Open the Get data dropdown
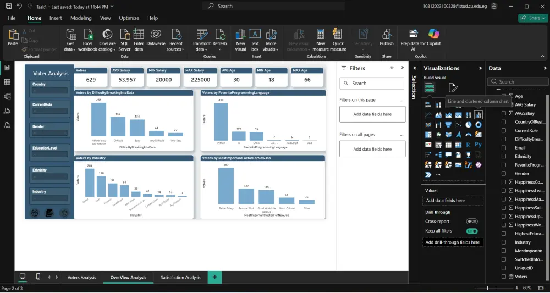The width and height of the screenshot is (550, 293). pyautogui.click(x=70, y=40)
